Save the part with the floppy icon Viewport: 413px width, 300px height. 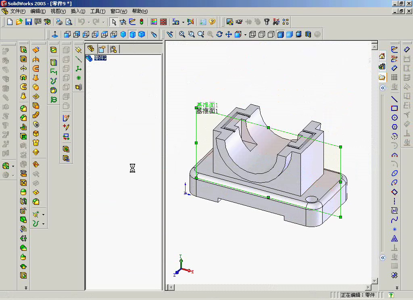point(29,22)
